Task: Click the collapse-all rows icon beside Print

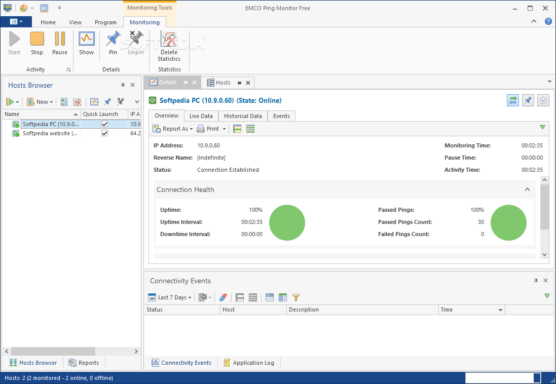Action: click(250, 129)
